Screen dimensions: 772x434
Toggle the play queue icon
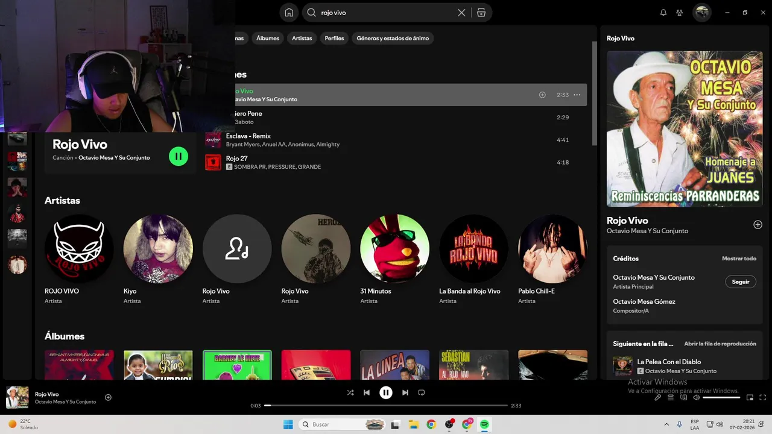pyautogui.click(x=671, y=397)
